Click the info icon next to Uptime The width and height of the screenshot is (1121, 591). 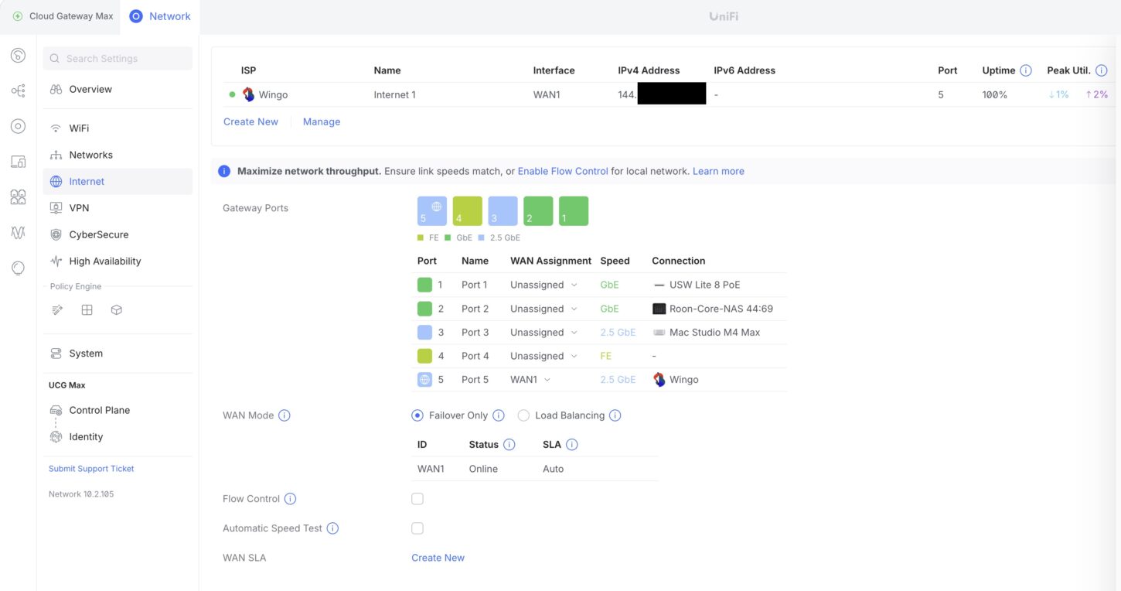pyautogui.click(x=1026, y=70)
